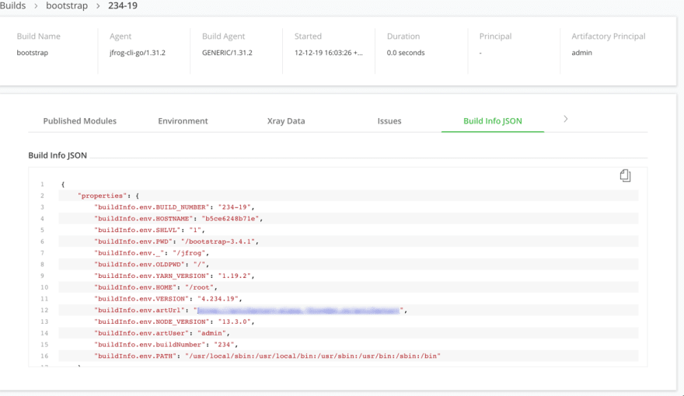
Task: Click the "/jfrog" JSON line
Action: pyautogui.click(x=348, y=252)
